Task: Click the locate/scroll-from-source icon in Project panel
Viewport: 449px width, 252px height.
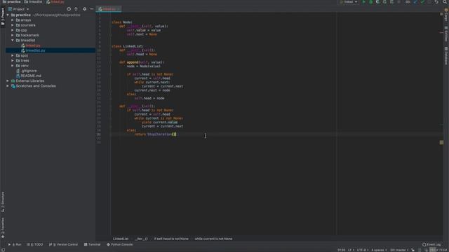Action: point(69,9)
